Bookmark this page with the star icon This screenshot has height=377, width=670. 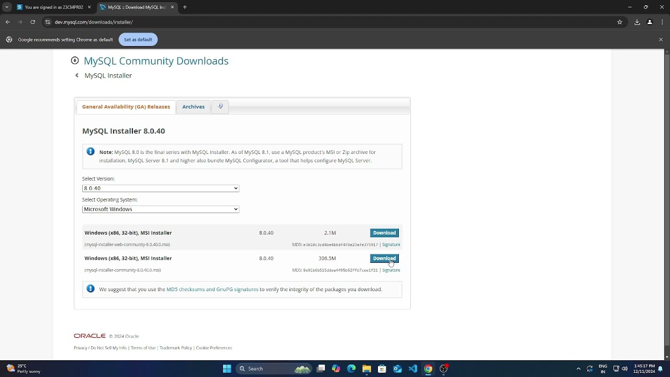tap(620, 22)
